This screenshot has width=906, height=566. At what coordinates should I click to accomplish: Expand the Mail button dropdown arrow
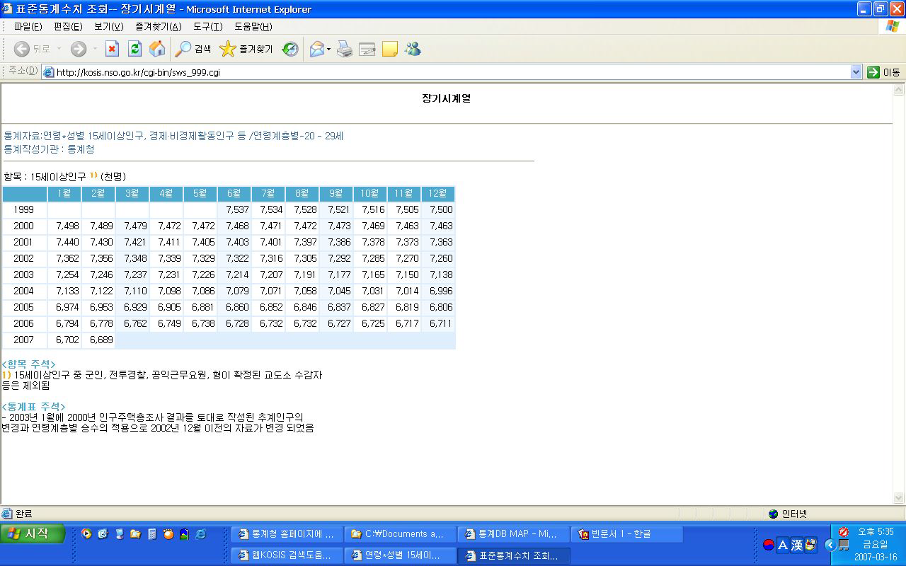coord(328,49)
